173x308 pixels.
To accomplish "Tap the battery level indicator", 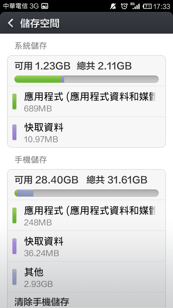I will tap(147, 6).
